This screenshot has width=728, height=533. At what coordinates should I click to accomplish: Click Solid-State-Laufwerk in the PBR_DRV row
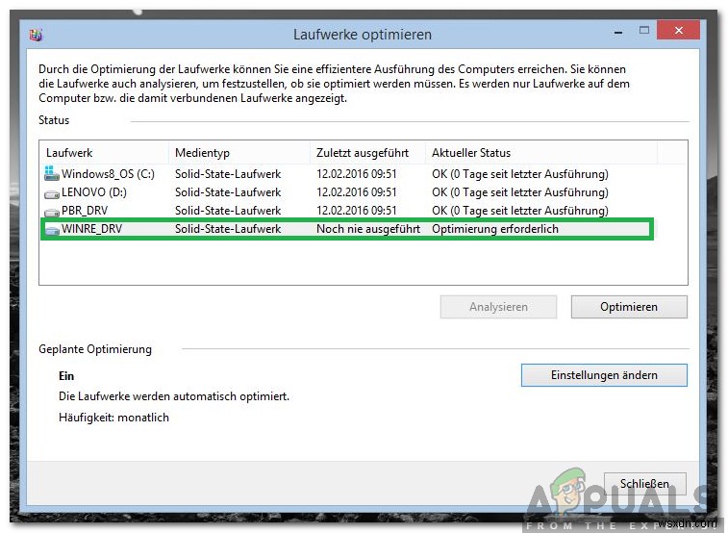click(x=228, y=211)
